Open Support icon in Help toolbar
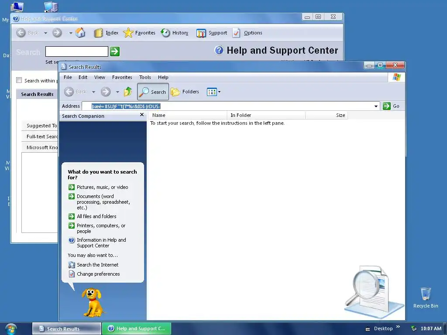The image size is (447, 335). [201, 33]
